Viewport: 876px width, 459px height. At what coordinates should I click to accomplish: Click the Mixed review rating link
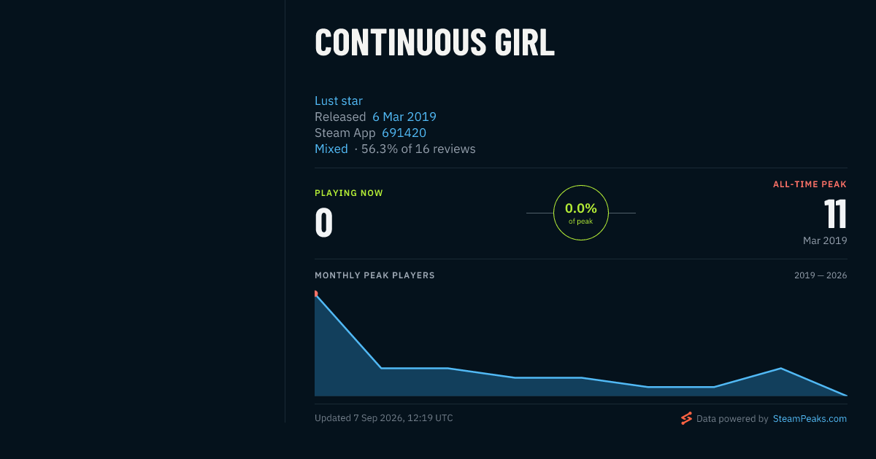[331, 149]
